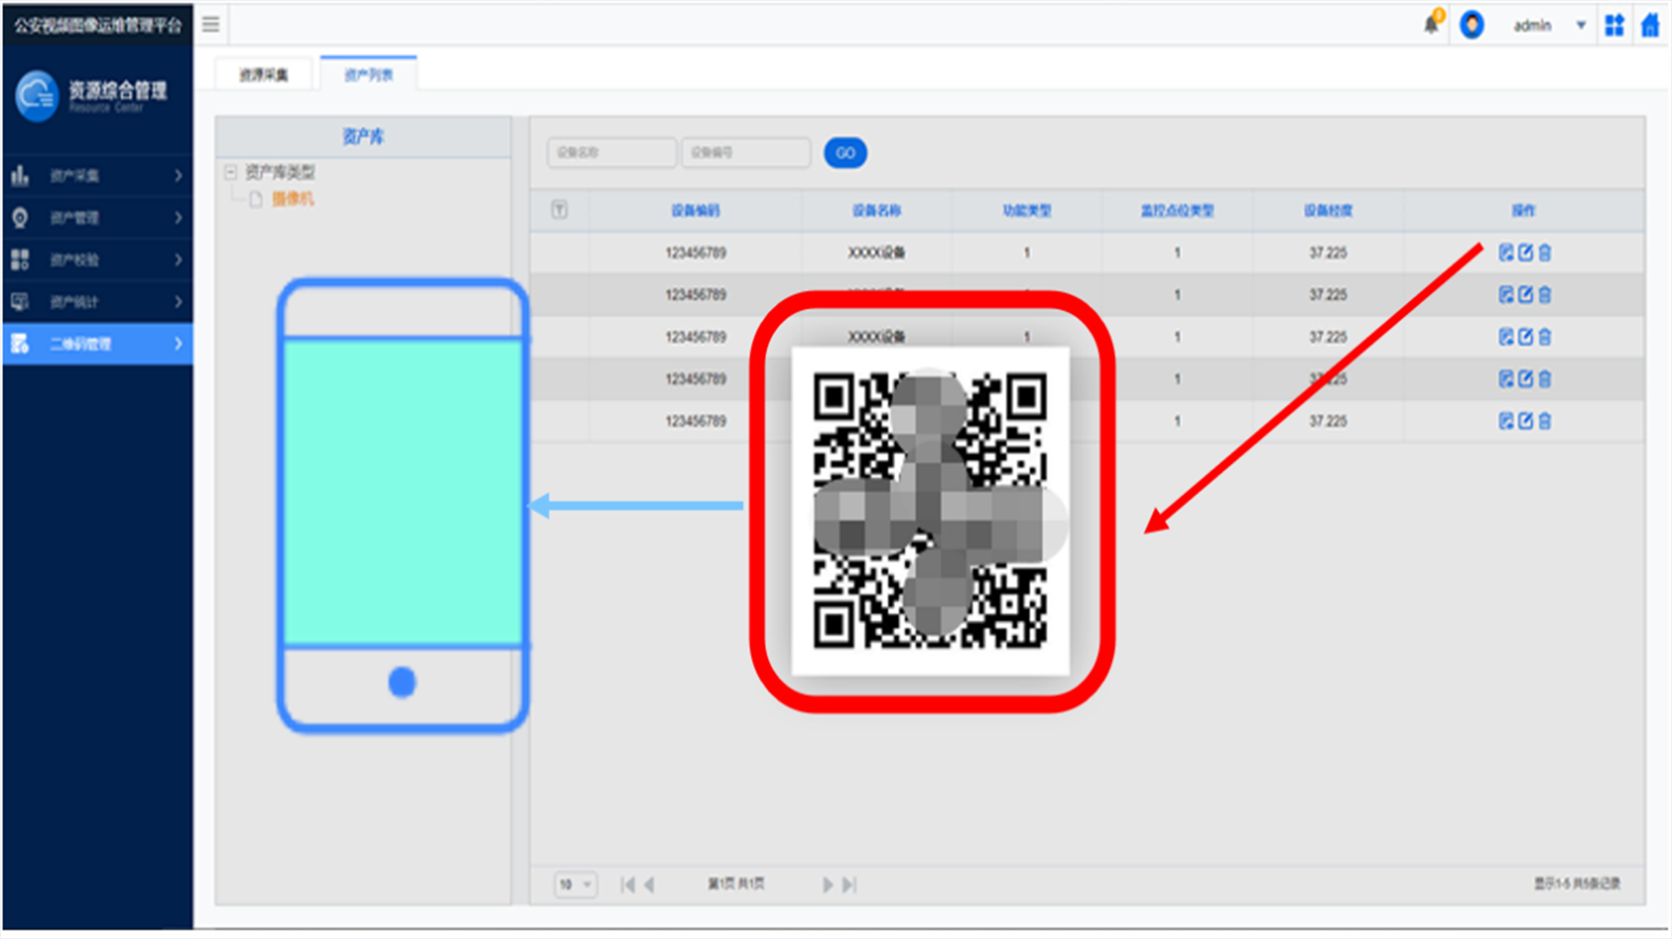Expand the 二维码管理 chevron arrow
1672x939 pixels.
coord(179,344)
